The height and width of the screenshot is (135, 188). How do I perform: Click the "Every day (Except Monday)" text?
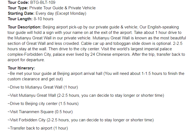tap(61, 13)
